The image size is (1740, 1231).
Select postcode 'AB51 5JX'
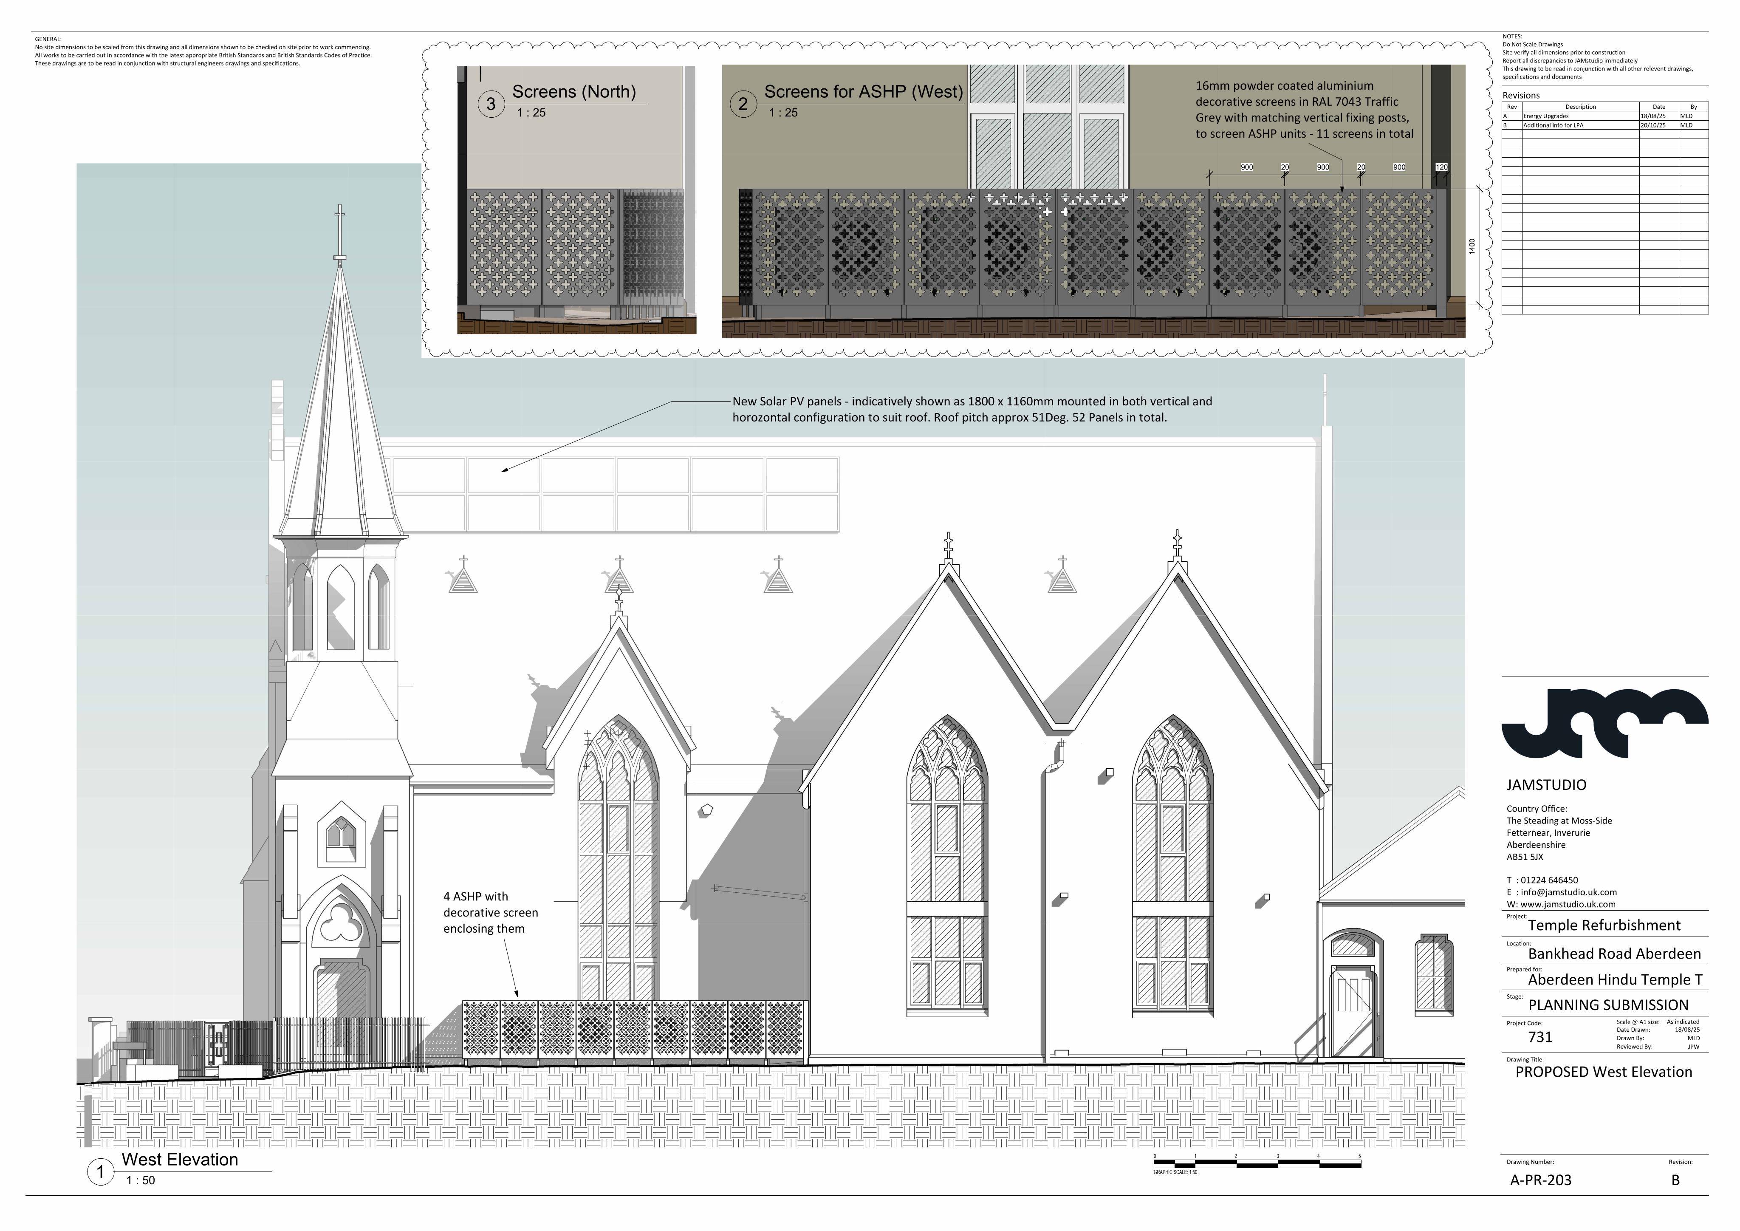(1525, 857)
